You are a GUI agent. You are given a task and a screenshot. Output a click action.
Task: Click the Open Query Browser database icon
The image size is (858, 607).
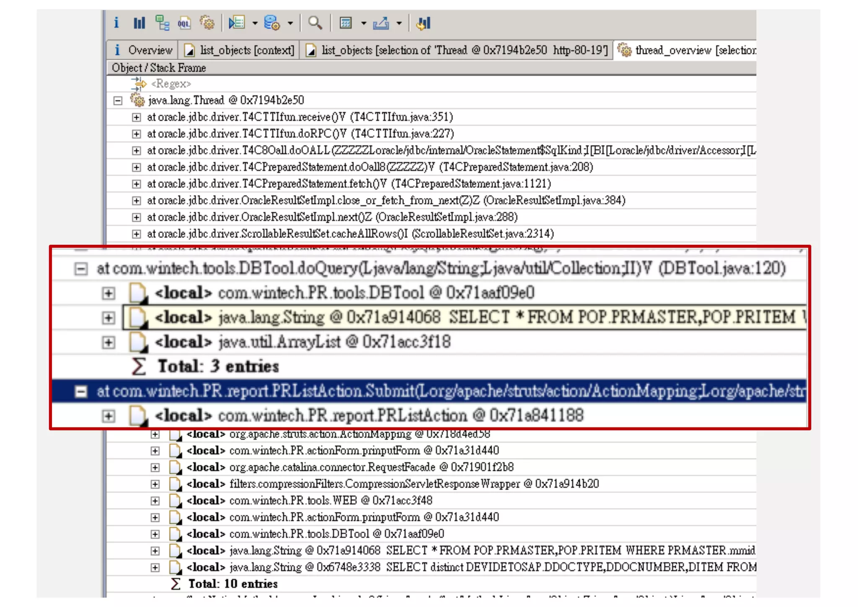pyautogui.click(x=272, y=23)
